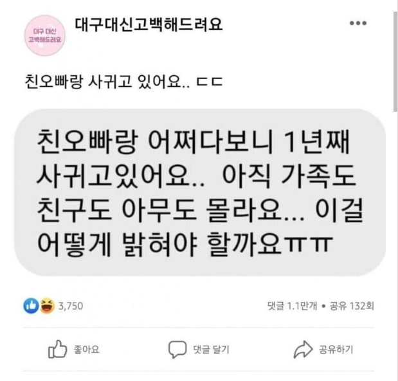398x381 pixels.
Task: Click the thumbs-up icon beside 좋아요
Action: coord(58,349)
